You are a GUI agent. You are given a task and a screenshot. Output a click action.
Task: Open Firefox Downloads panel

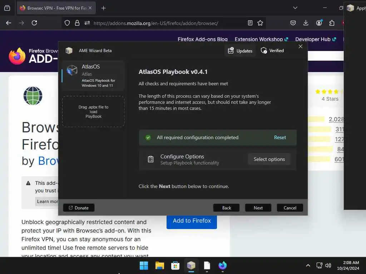pyautogui.click(x=306, y=23)
